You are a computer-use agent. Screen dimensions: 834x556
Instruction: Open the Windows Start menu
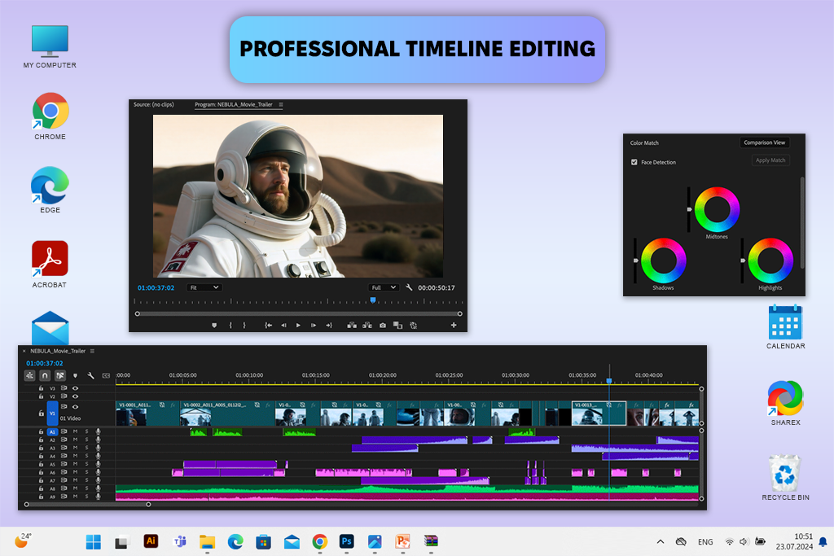click(94, 541)
